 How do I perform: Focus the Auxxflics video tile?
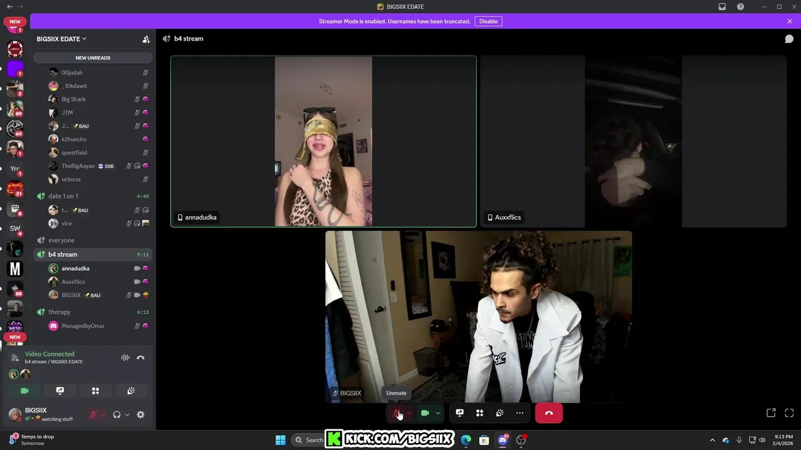point(633,141)
